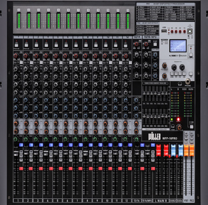Click the green power LED below the meters
This screenshot has width=208, height=205.
pos(172,119)
